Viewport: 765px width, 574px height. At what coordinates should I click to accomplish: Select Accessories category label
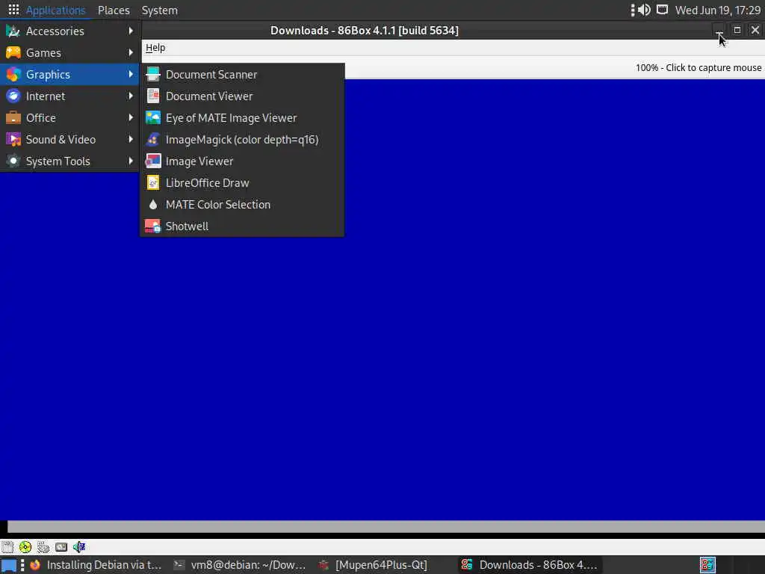click(x=55, y=31)
